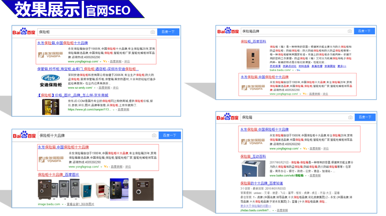The width and height of the screenshot is (386, 216).
Task: Click YONGFA logo thumbnail in 保险柜十大品牌 results
Action: 51,159
